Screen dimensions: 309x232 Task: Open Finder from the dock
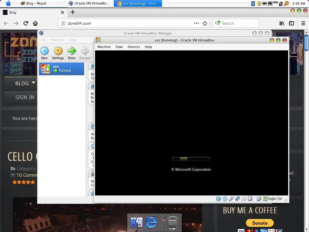click(x=136, y=222)
